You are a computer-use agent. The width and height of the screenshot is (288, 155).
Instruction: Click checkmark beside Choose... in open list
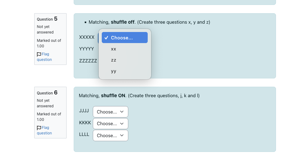point(106,38)
